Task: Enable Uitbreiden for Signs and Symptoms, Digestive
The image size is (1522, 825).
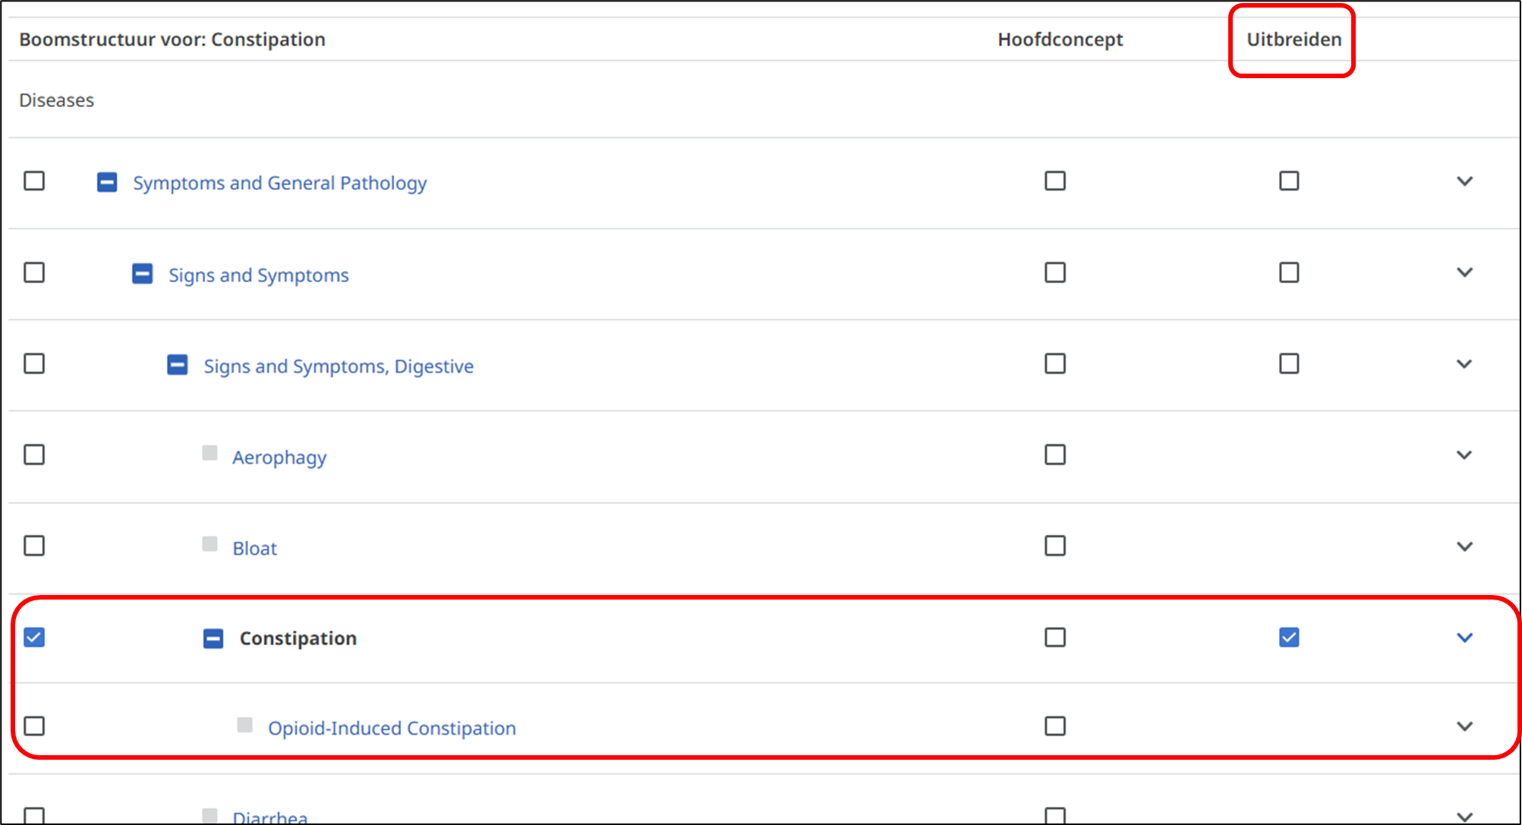Action: pos(1289,364)
